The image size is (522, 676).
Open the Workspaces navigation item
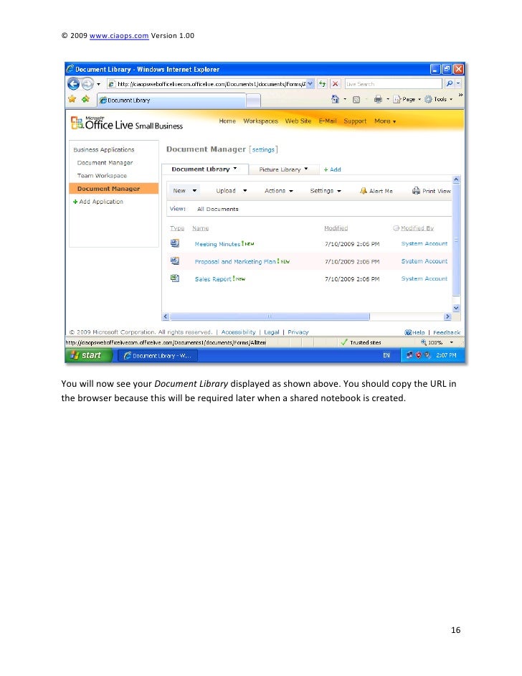pos(260,121)
